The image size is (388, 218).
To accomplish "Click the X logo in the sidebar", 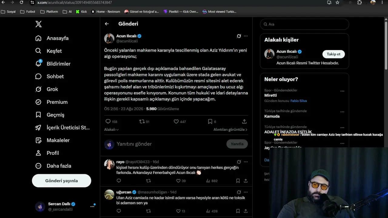I will [38, 24].
